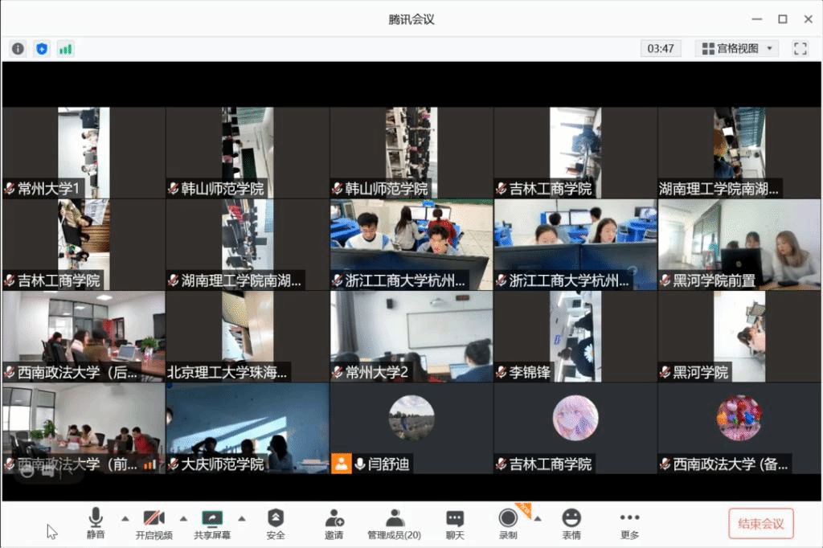Click the blue security shield icon
The width and height of the screenshot is (823, 548).
(x=42, y=48)
